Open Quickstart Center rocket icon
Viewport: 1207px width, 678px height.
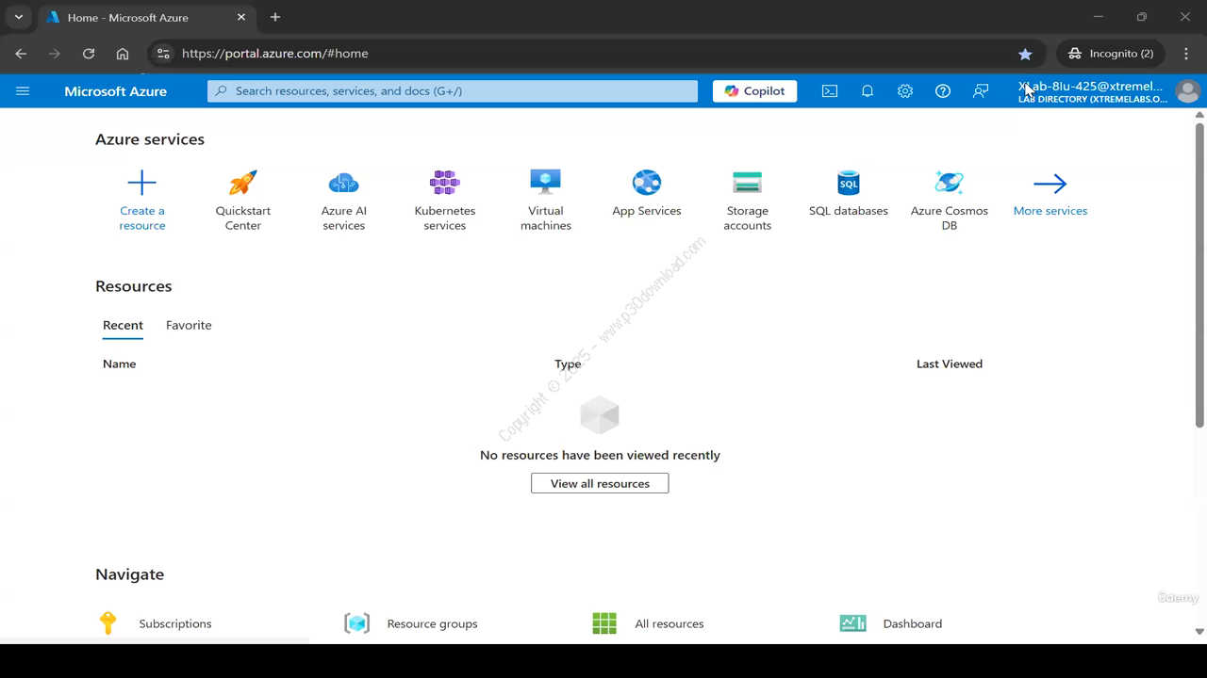coord(243,182)
